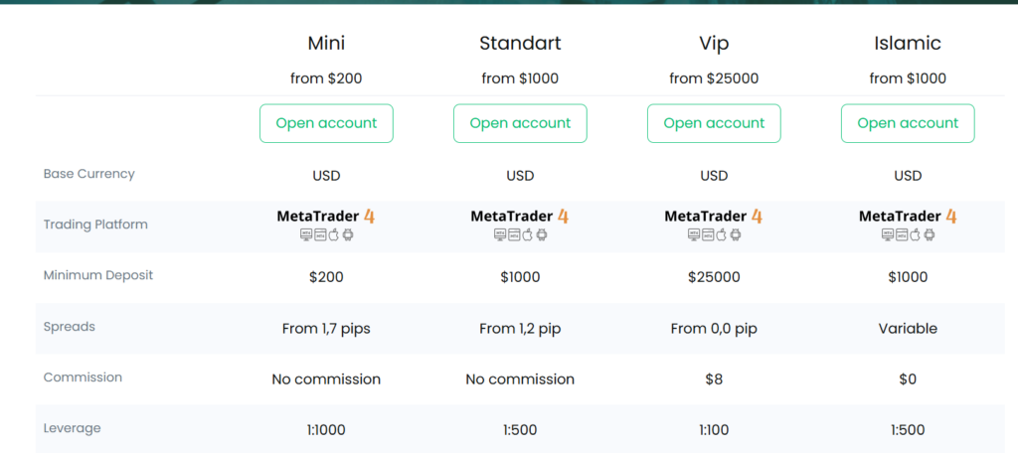Select the Apple icon in the Standart column
1018x453 pixels.
(x=528, y=235)
